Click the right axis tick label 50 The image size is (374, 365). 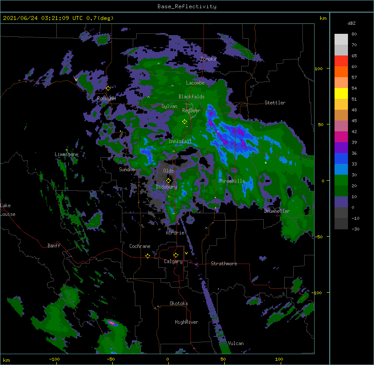[321, 124]
